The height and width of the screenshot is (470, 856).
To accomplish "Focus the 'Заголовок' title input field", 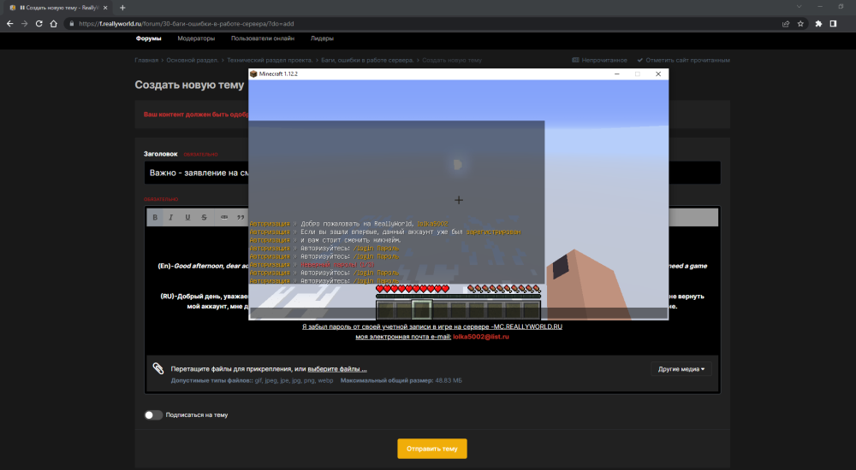I will click(432, 173).
